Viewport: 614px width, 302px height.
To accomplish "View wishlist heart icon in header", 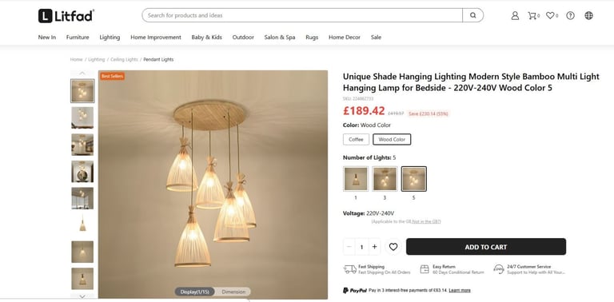I will 550,16.
